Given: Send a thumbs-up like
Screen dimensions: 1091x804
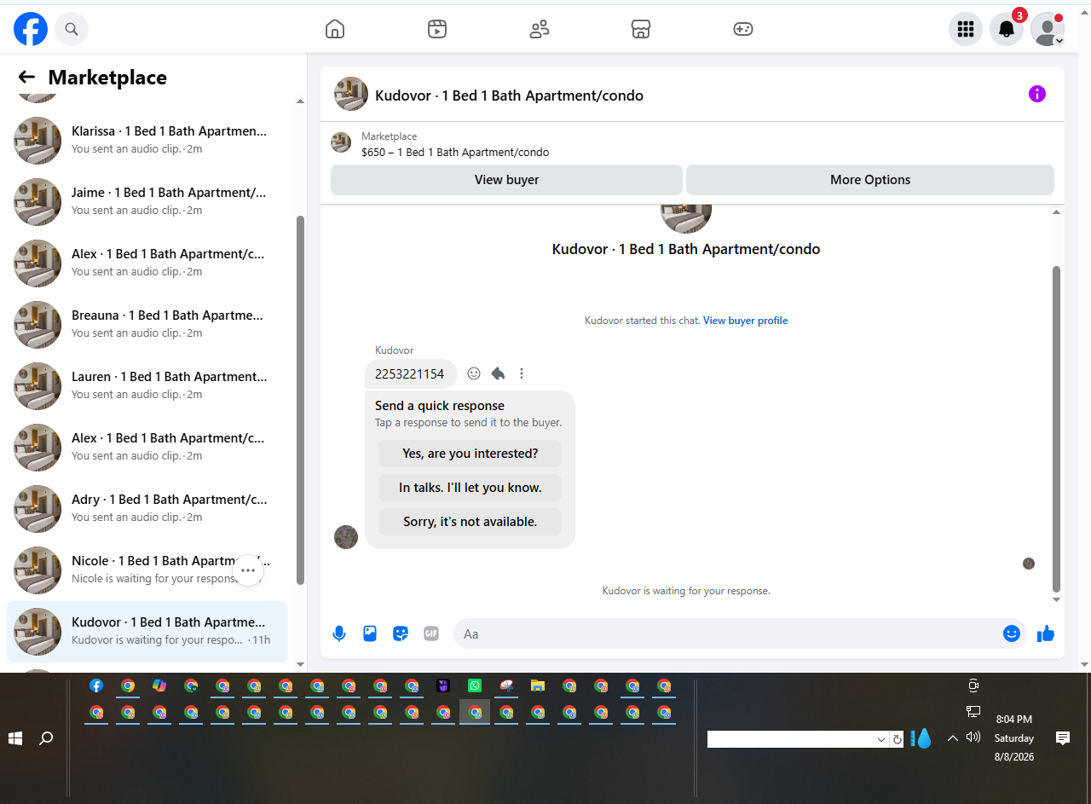Looking at the screenshot, I should pos(1046,633).
